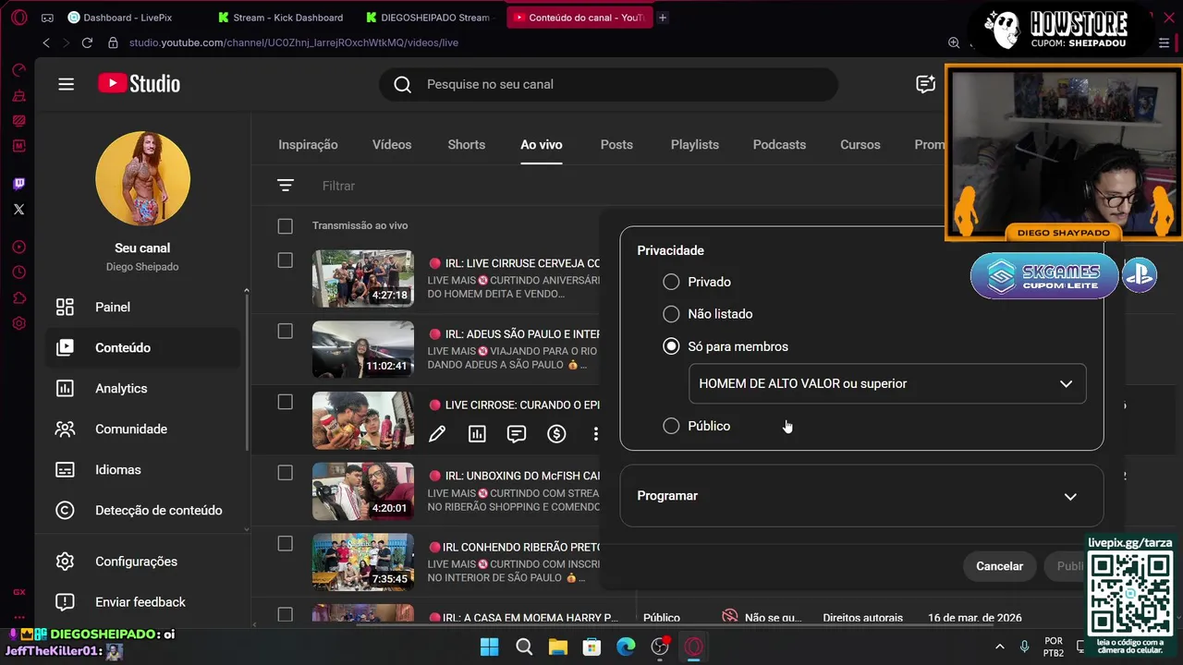
Task: Switch to the Inspiração tab
Action: 308,145
